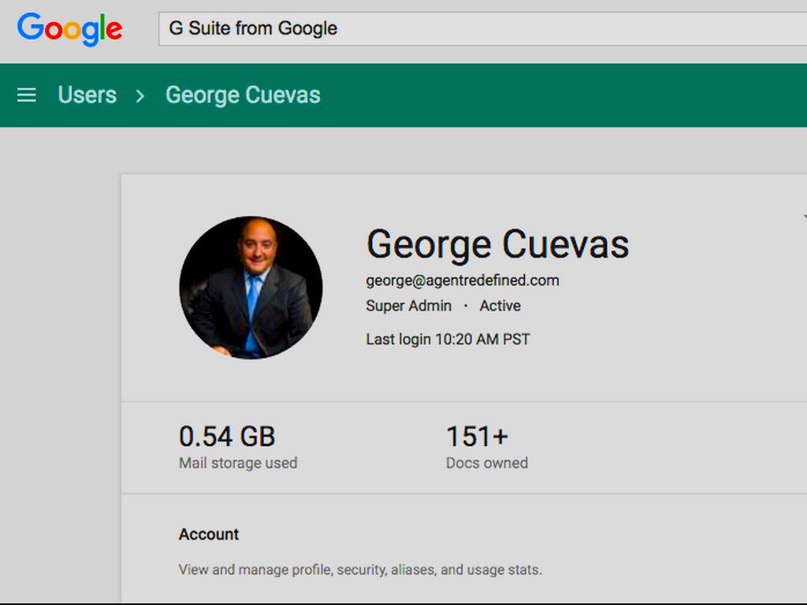The width and height of the screenshot is (807, 605).
Task: Click the george@agentredefined.com email address
Action: point(463,280)
